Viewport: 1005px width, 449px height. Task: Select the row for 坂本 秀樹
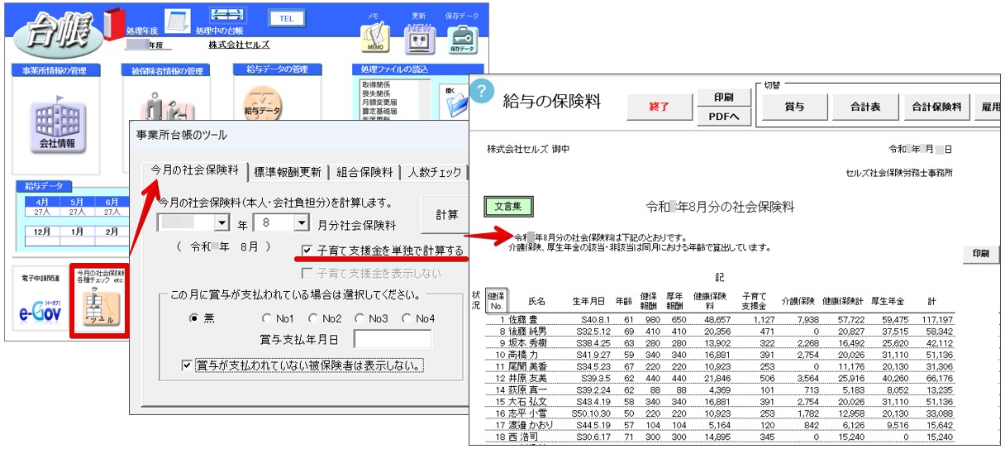[719, 342]
